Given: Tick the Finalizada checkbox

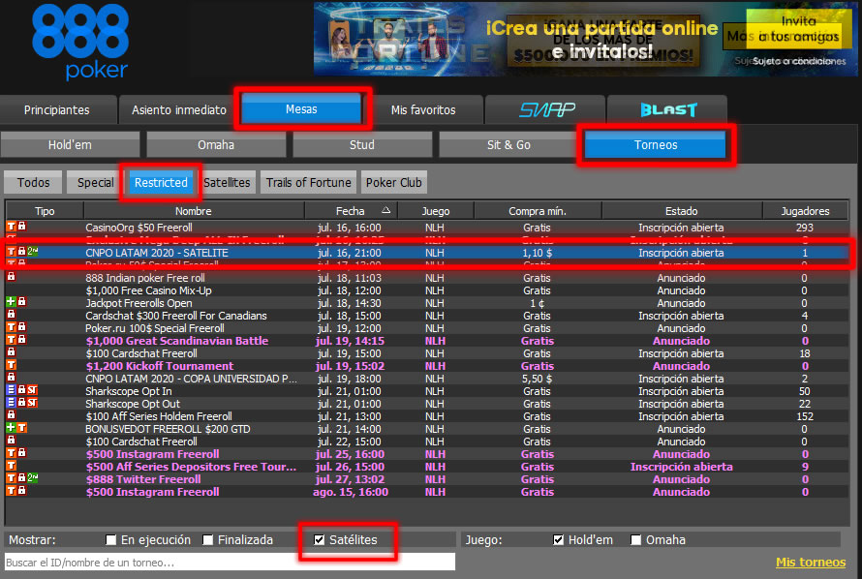Looking at the screenshot, I should click(208, 540).
